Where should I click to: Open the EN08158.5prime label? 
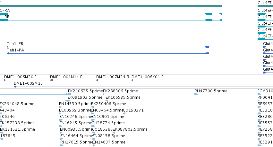point(109,136)
